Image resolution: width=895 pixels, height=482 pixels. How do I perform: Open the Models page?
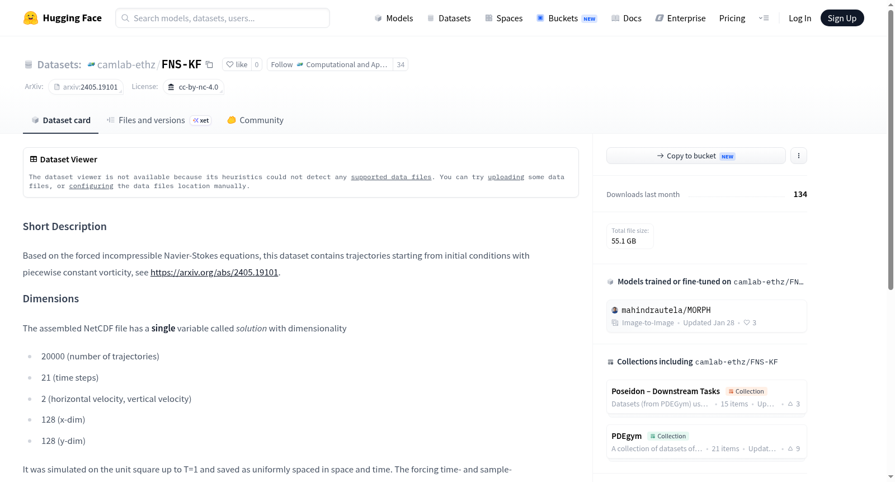point(394,18)
